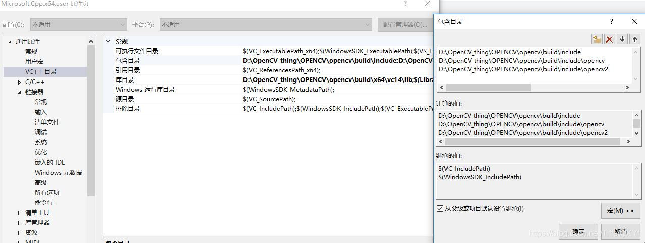Open help for property pages window
Viewport: 645px width, 243px height.
point(405,4)
